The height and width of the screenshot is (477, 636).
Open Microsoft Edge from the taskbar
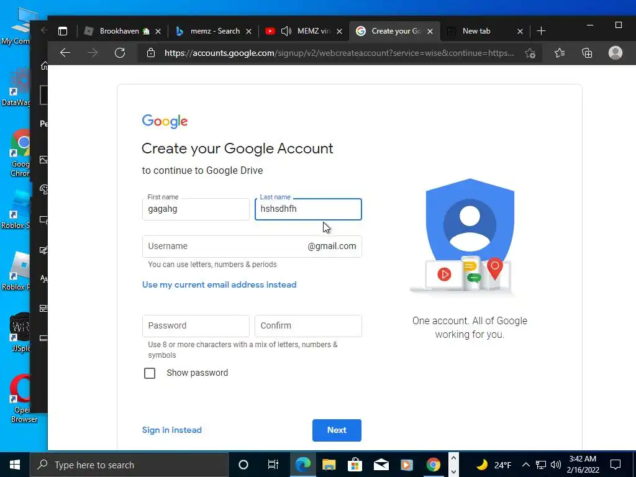click(x=302, y=465)
